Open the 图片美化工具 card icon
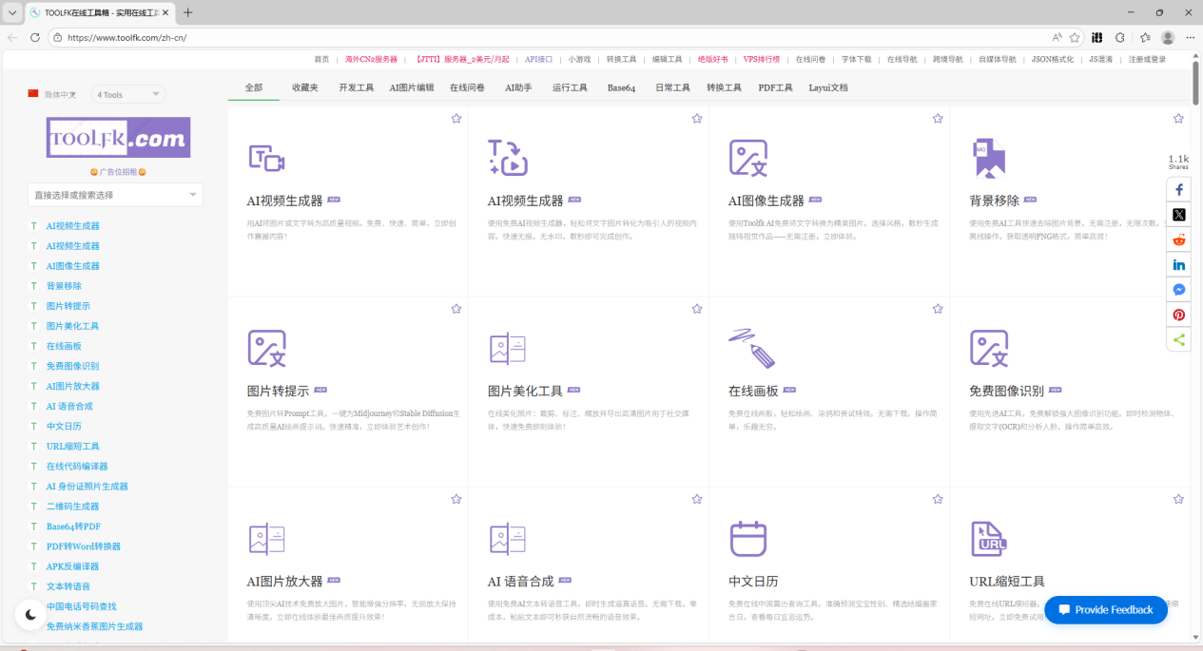The height and width of the screenshot is (651, 1203). (x=507, y=348)
